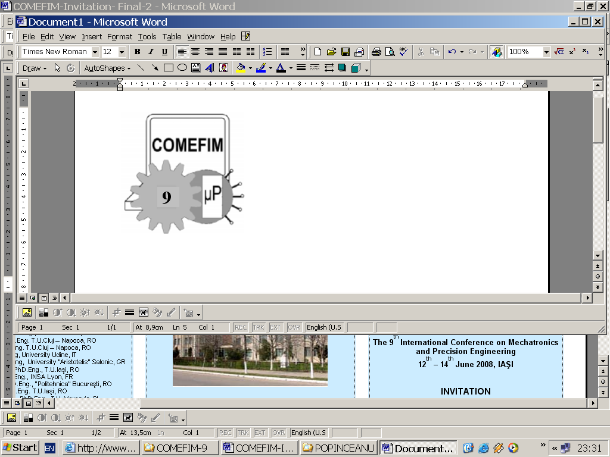Screen dimensions: 610x457
Task: Open the AutoShapes dropdown
Action: 107,68
